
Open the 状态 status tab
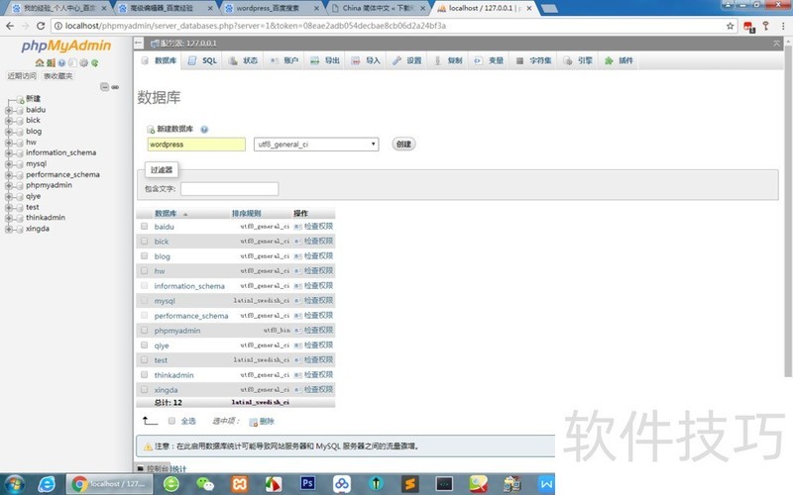[x=243, y=60]
